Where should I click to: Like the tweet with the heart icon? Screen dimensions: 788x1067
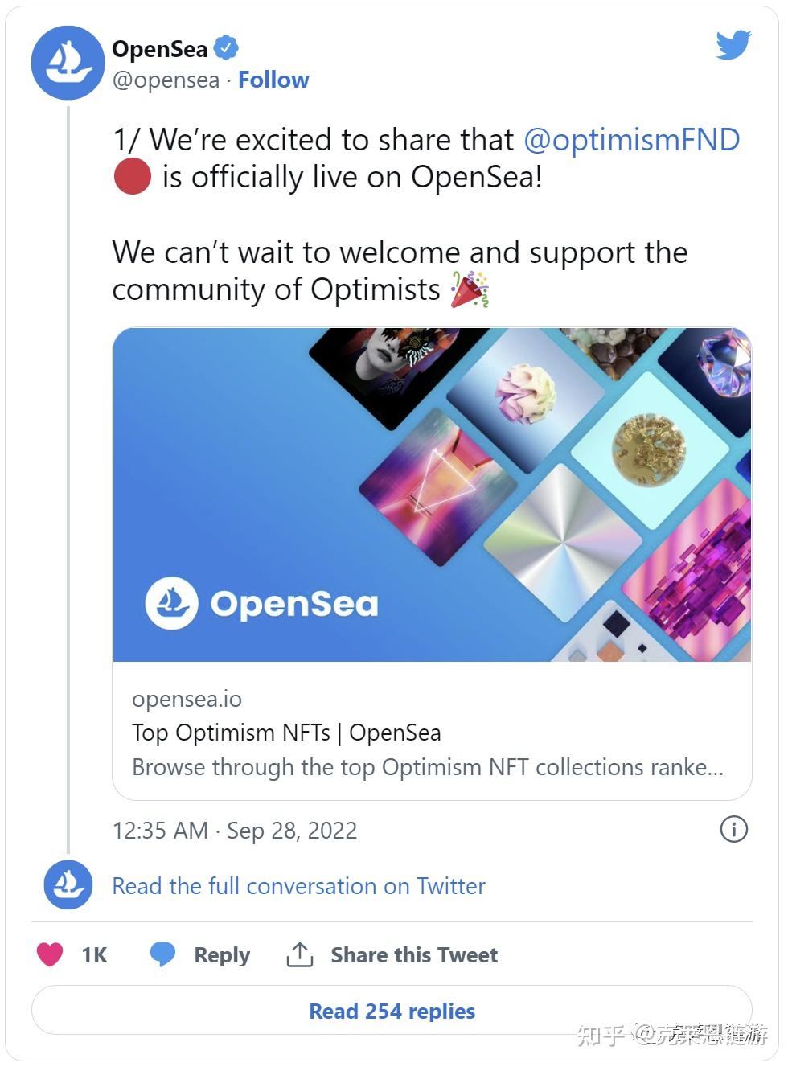pos(50,954)
